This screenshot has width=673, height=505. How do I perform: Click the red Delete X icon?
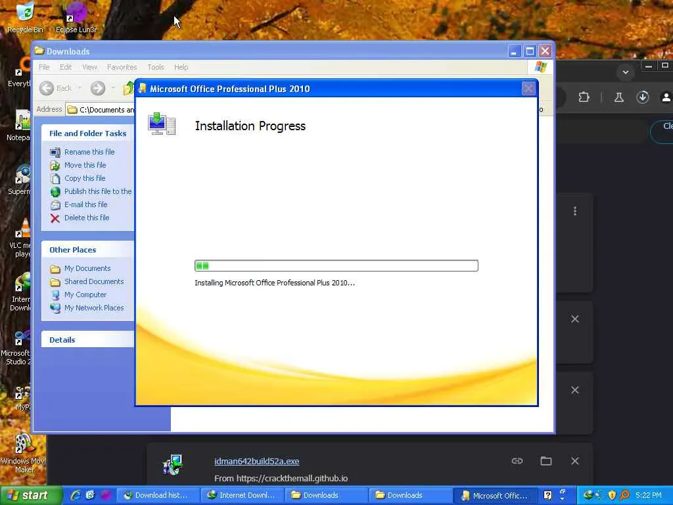click(x=55, y=218)
